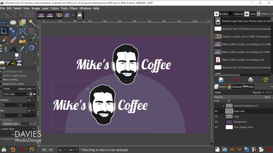This screenshot has height=153, width=273.
Task: Select the Paintbrush tool
Action: (4, 40)
